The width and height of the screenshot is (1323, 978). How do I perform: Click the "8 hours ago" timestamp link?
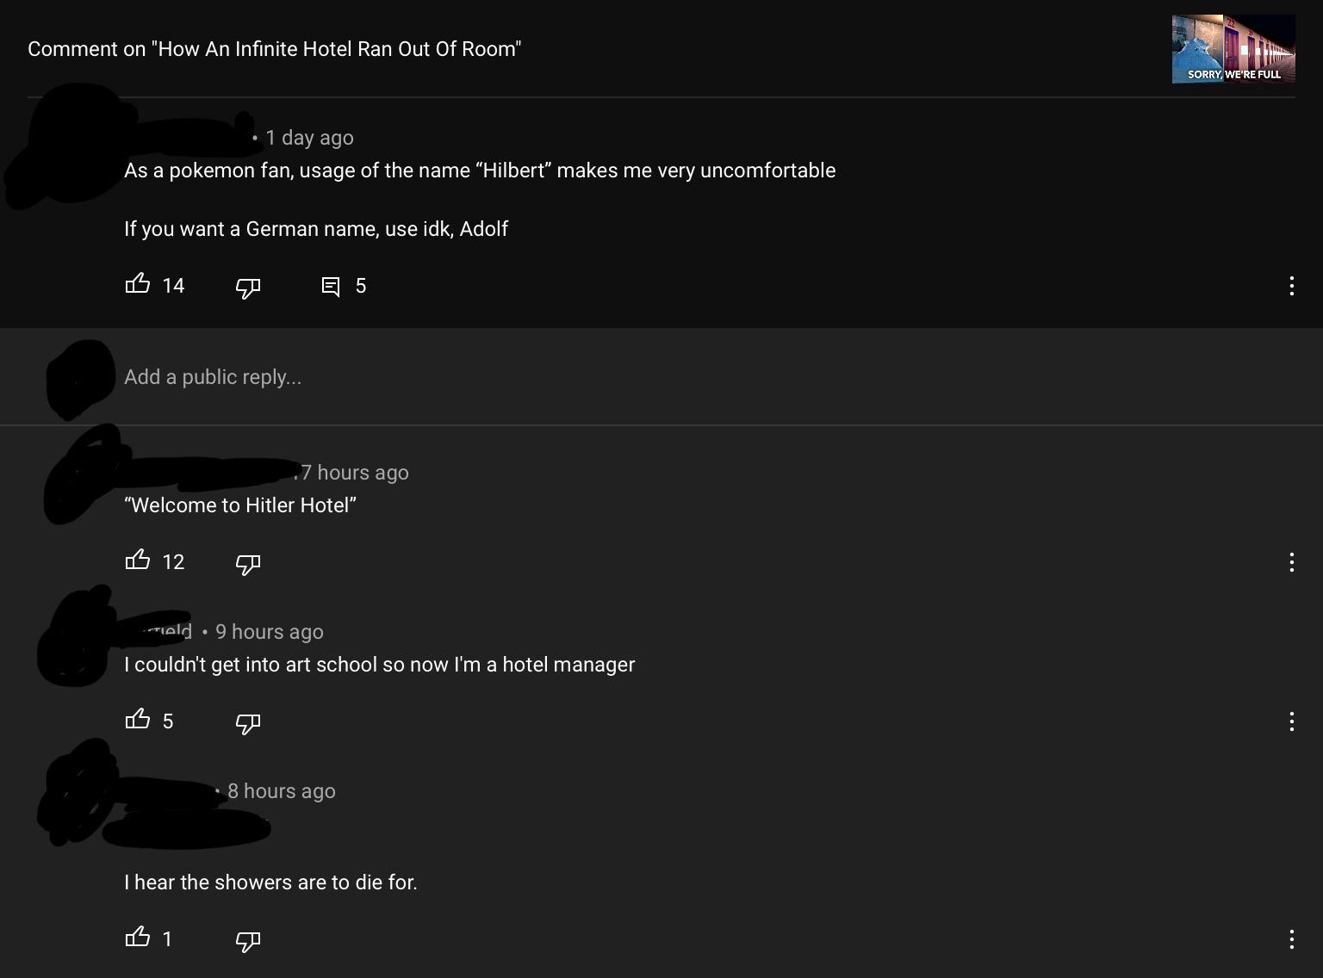click(x=282, y=791)
